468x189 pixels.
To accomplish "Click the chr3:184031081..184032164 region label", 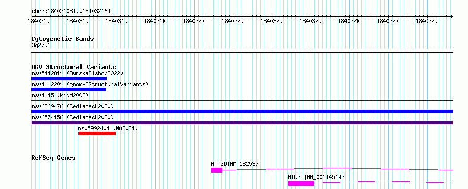I will coord(71,12).
